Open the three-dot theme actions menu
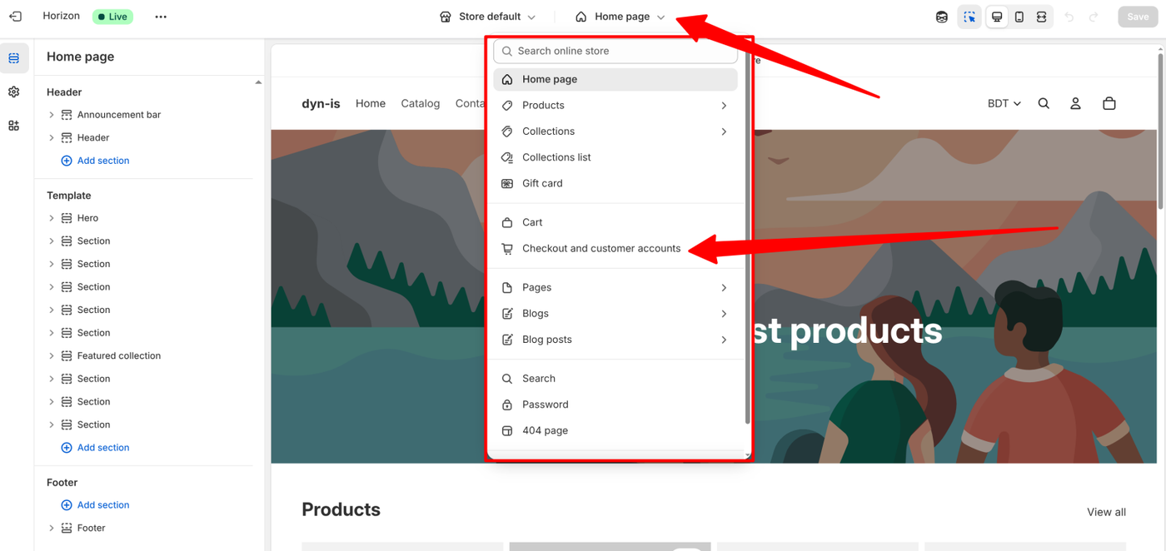Viewport: 1166px width, 551px height. coord(161,17)
